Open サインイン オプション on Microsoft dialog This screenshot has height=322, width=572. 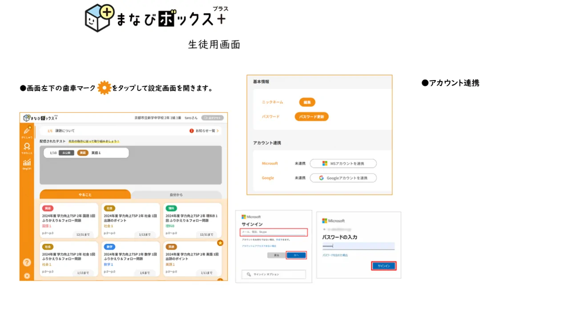pos(274,274)
